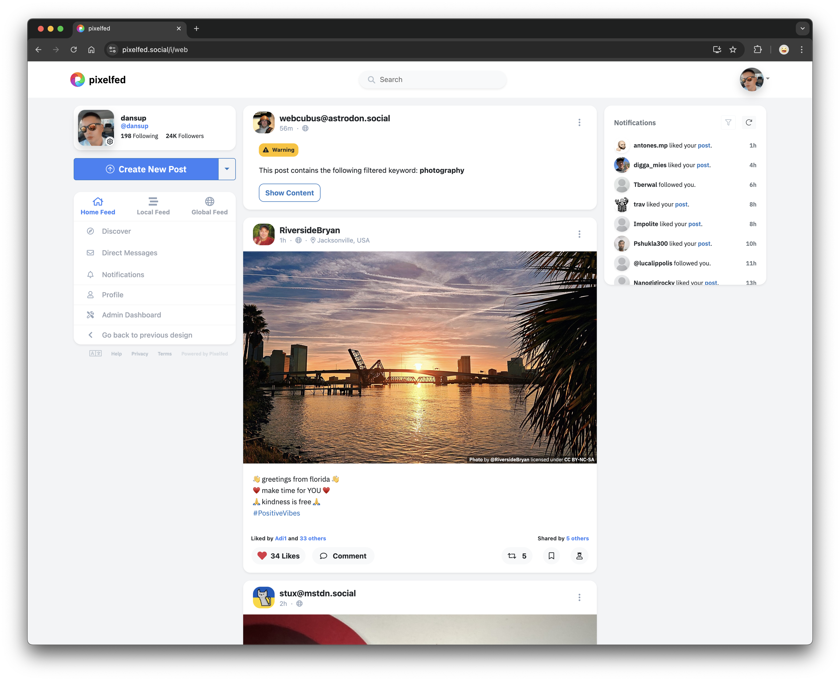Click the language translate icon in footer

(95, 353)
